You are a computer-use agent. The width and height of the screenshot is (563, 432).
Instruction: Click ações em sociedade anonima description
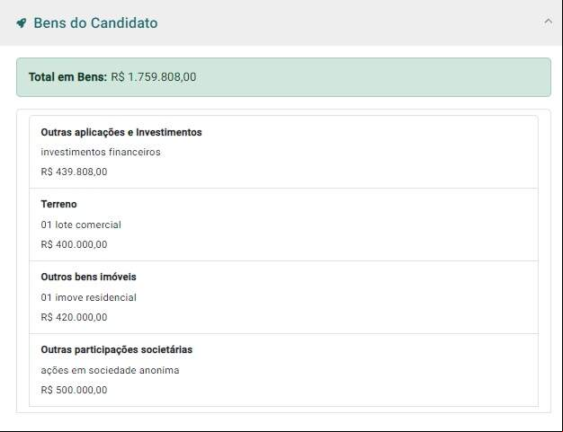110,370
